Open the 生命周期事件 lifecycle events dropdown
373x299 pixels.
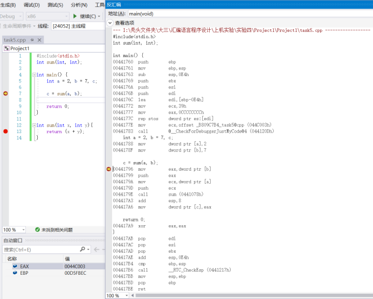[x=19, y=26]
